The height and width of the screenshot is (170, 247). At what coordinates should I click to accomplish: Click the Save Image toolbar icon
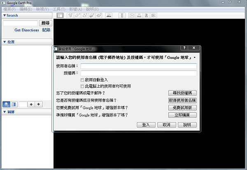click(146, 16)
